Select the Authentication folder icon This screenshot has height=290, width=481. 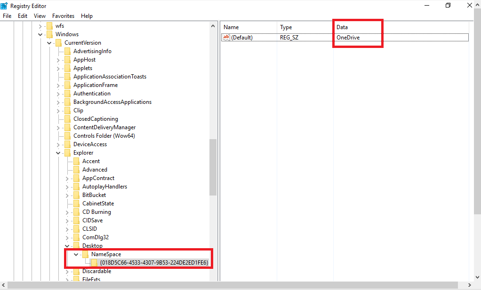point(67,93)
